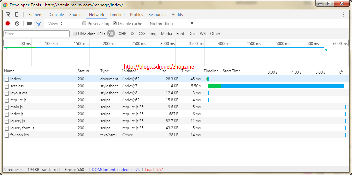Image resolution: width=352 pixels, height=175 pixels.
Task: Tick the Hide data URLs checkbox
Action: [75, 34]
